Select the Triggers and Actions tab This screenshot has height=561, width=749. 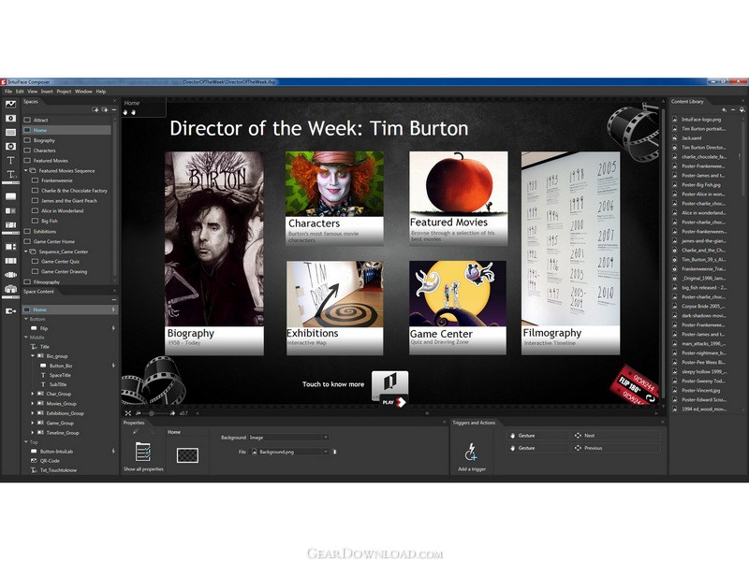coord(474,423)
